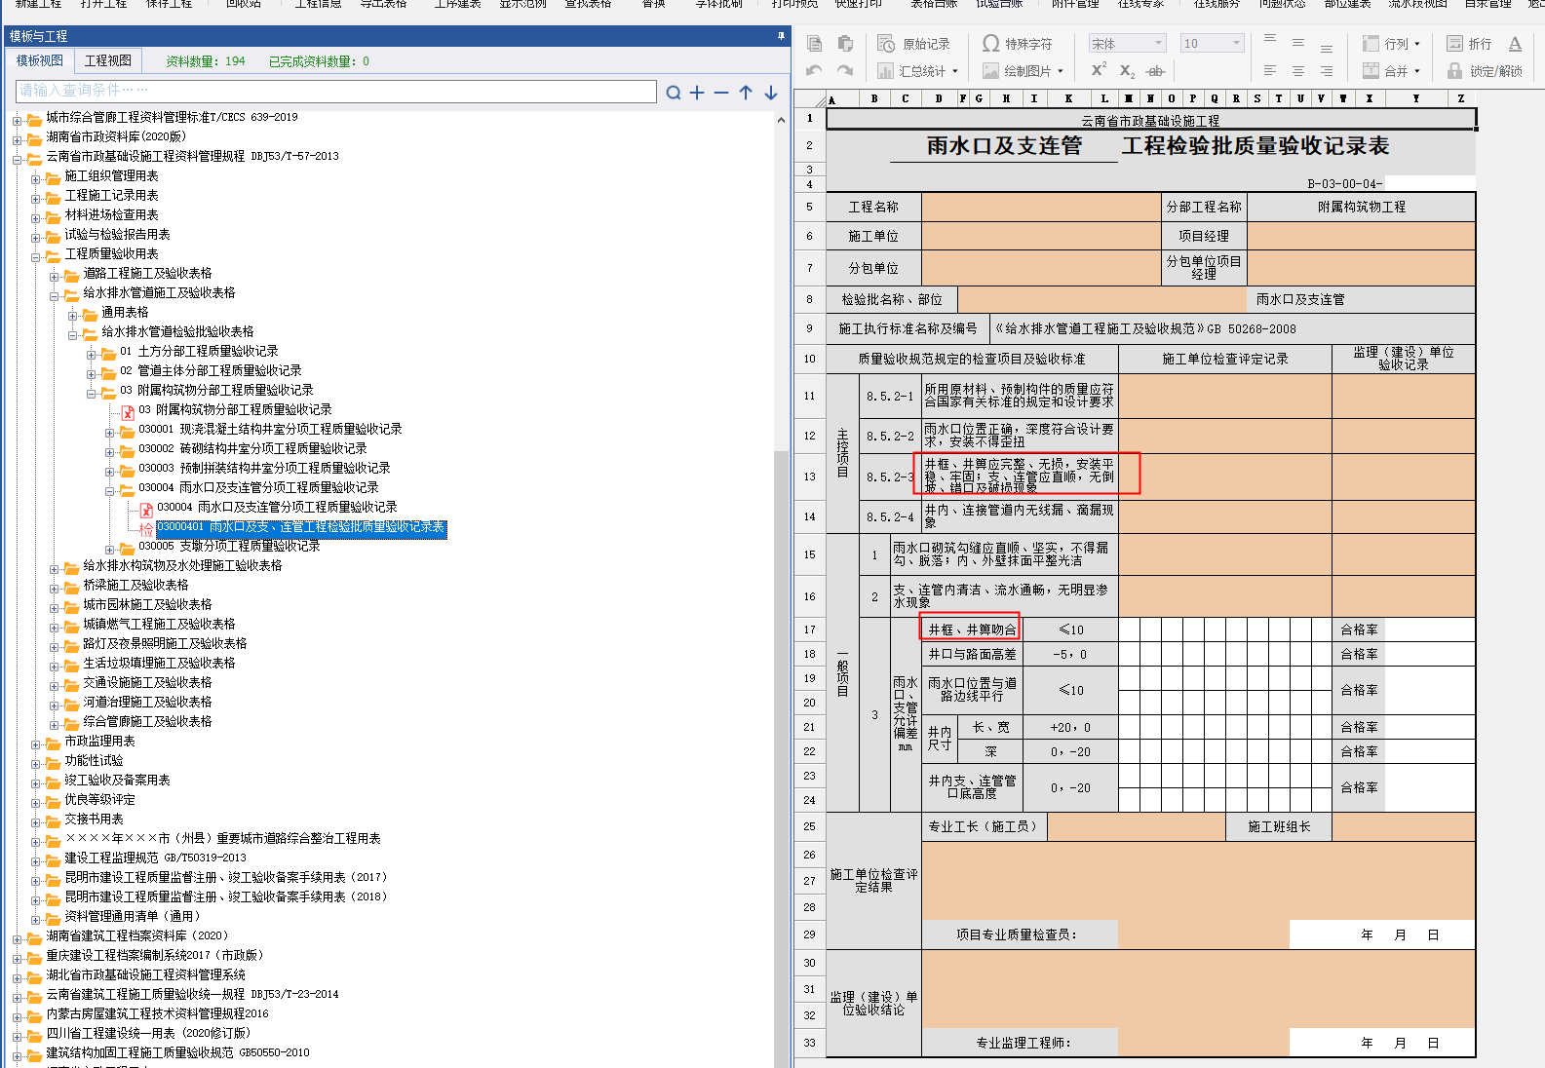Select 四川省工程建设统一用表 (2020修订版)
Image resolution: width=1545 pixels, height=1068 pixels.
tap(148, 1033)
